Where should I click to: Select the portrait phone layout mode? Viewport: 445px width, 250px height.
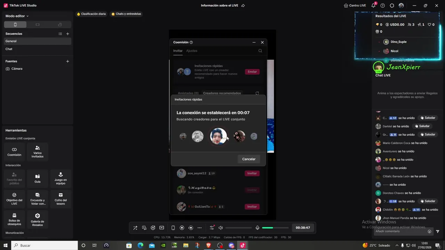tap(15, 25)
